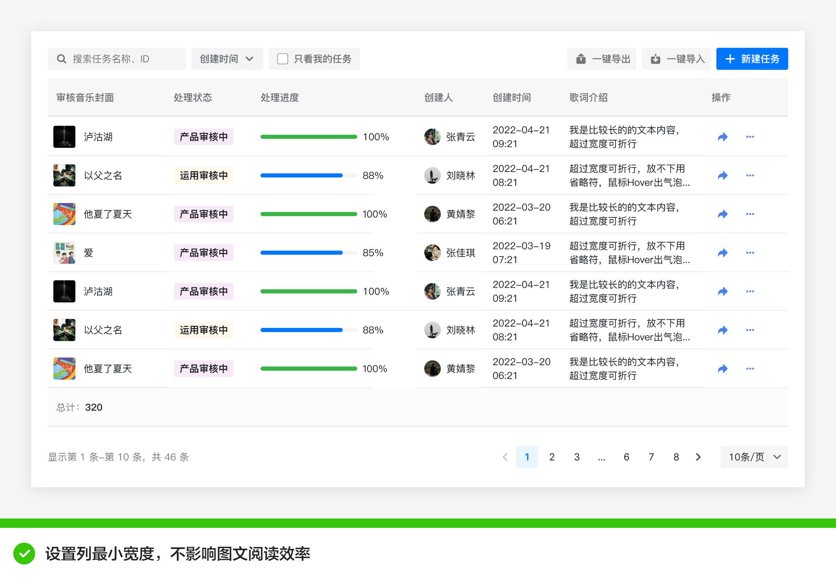This screenshot has height=584, width=836.
Task: Go to previous page chevron
Action: 505,457
